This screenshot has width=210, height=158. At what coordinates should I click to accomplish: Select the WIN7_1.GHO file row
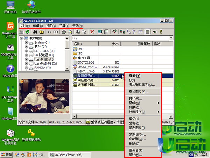(x=86, y=71)
